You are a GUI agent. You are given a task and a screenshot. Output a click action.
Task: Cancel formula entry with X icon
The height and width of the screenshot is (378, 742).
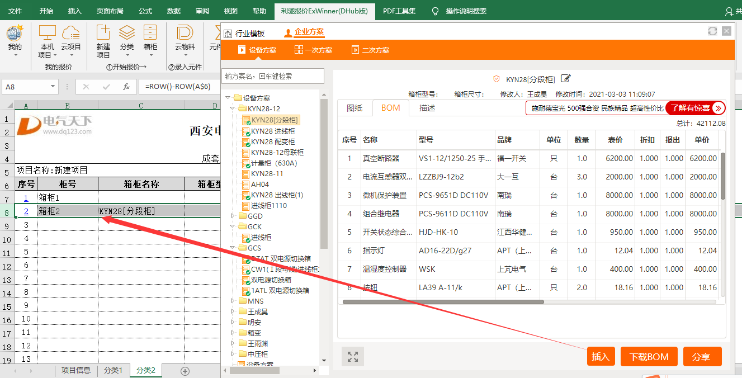(x=86, y=87)
